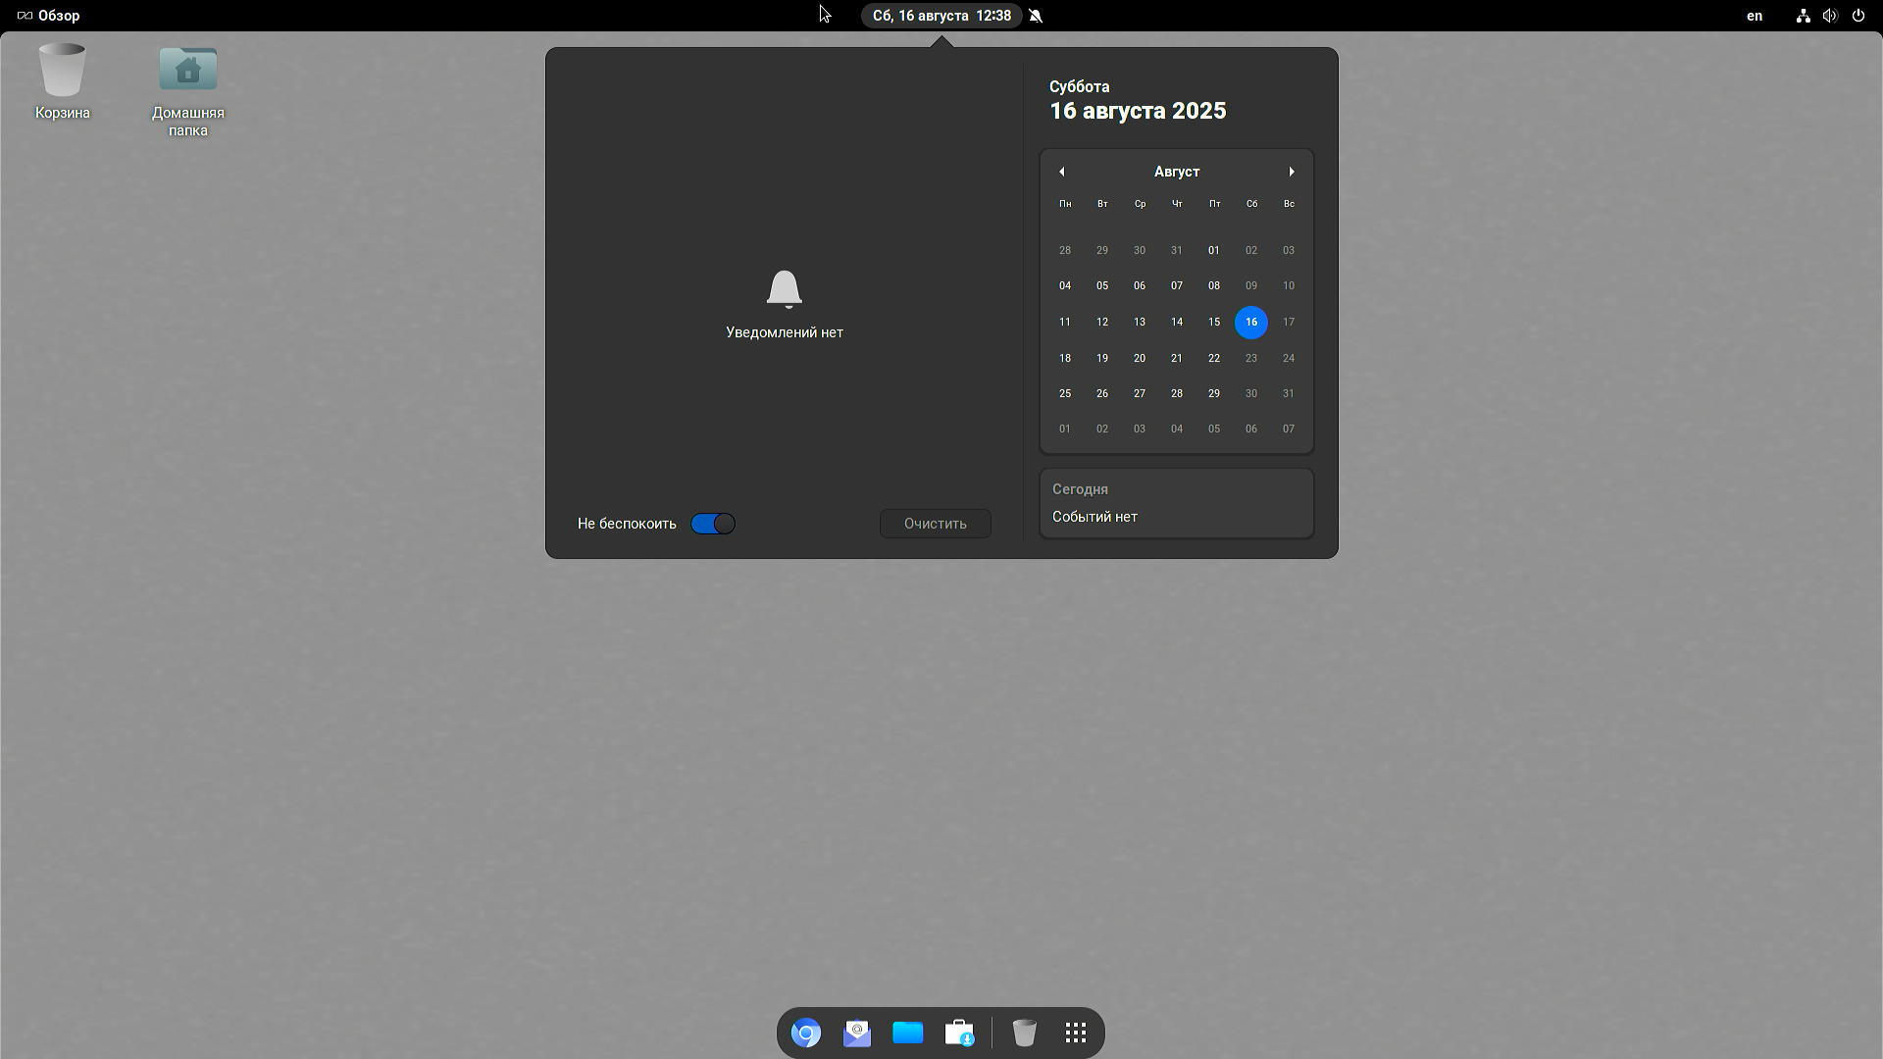This screenshot has width=1883, height=1059.
Task: Open the Обзор activities overview
Action: (x=49, y=16)
